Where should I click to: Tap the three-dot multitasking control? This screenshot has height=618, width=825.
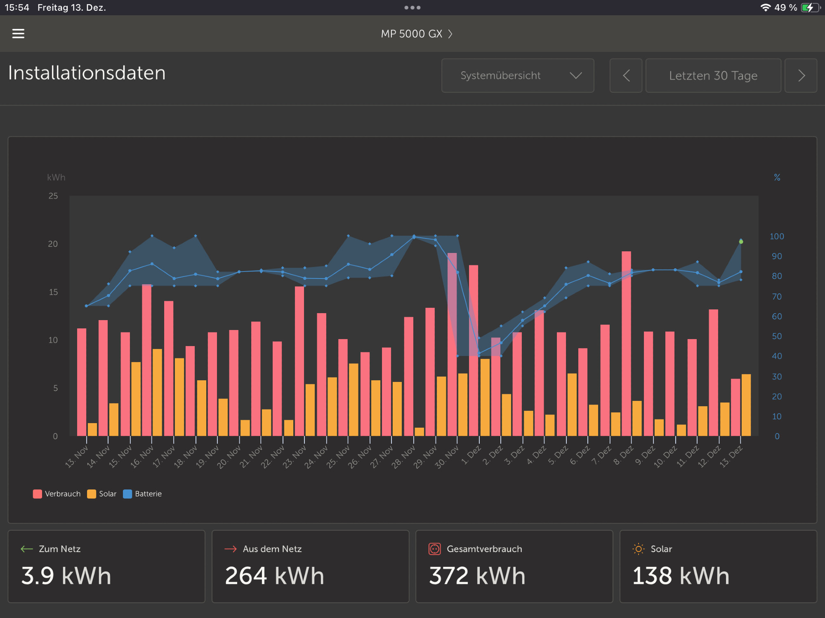412,7
